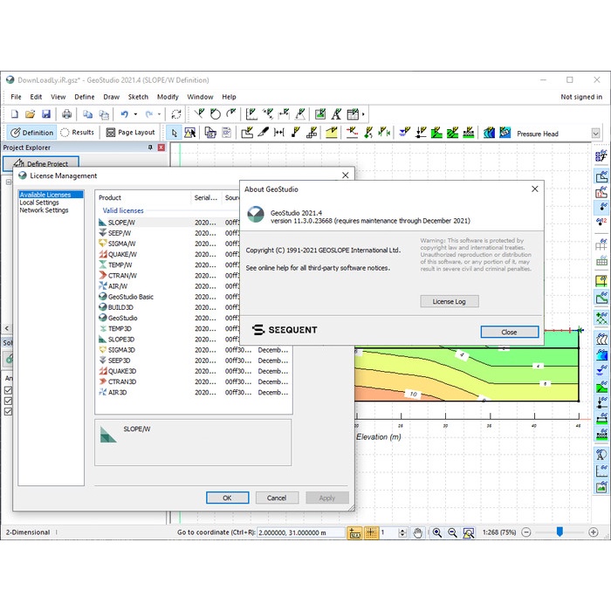Select the pan hand tool
611x611 pixels.
click(418, 532)
